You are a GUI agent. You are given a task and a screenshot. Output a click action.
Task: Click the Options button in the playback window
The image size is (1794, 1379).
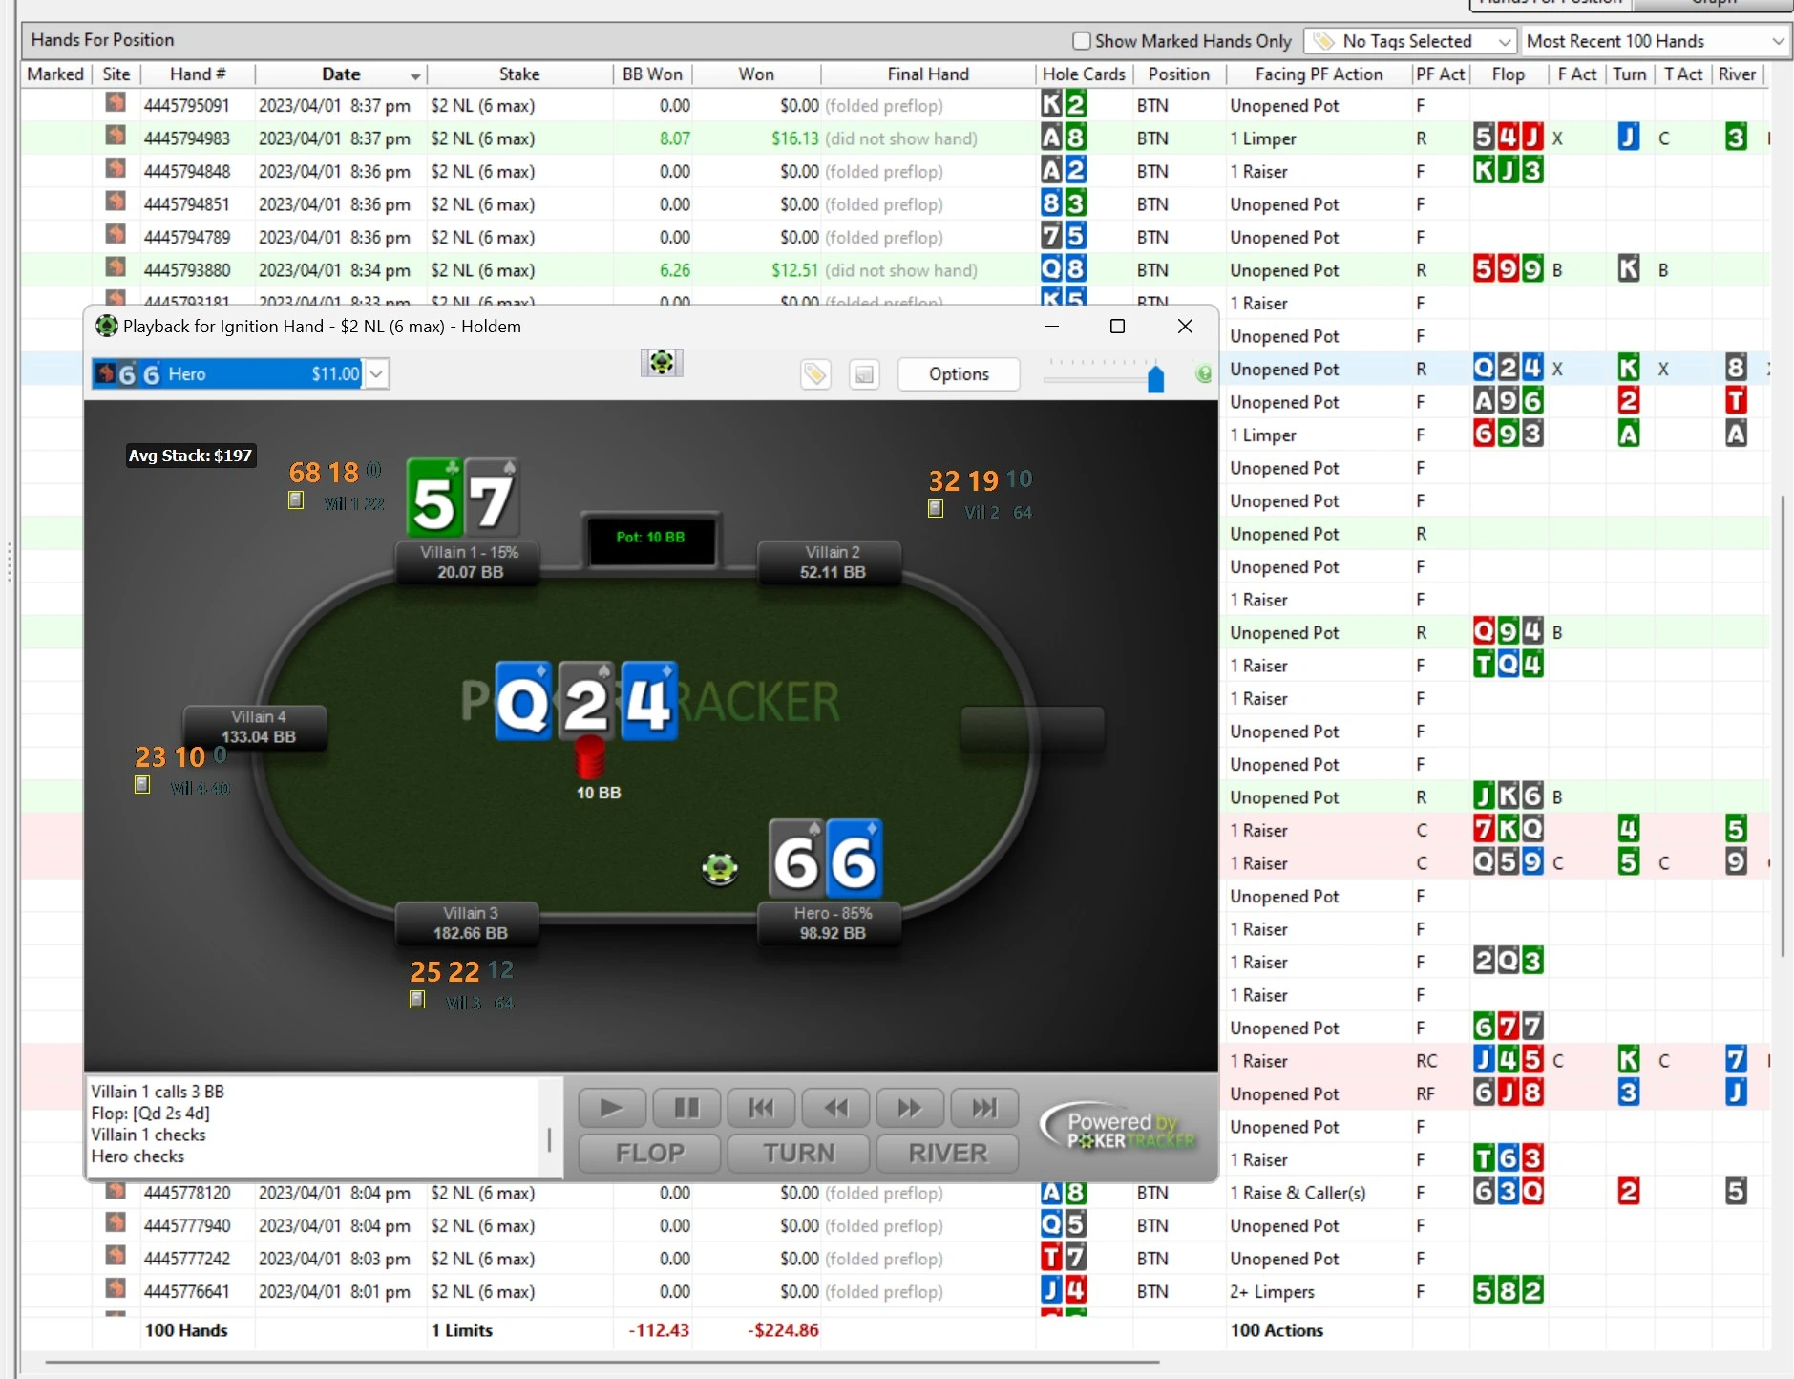click(959, 374)
